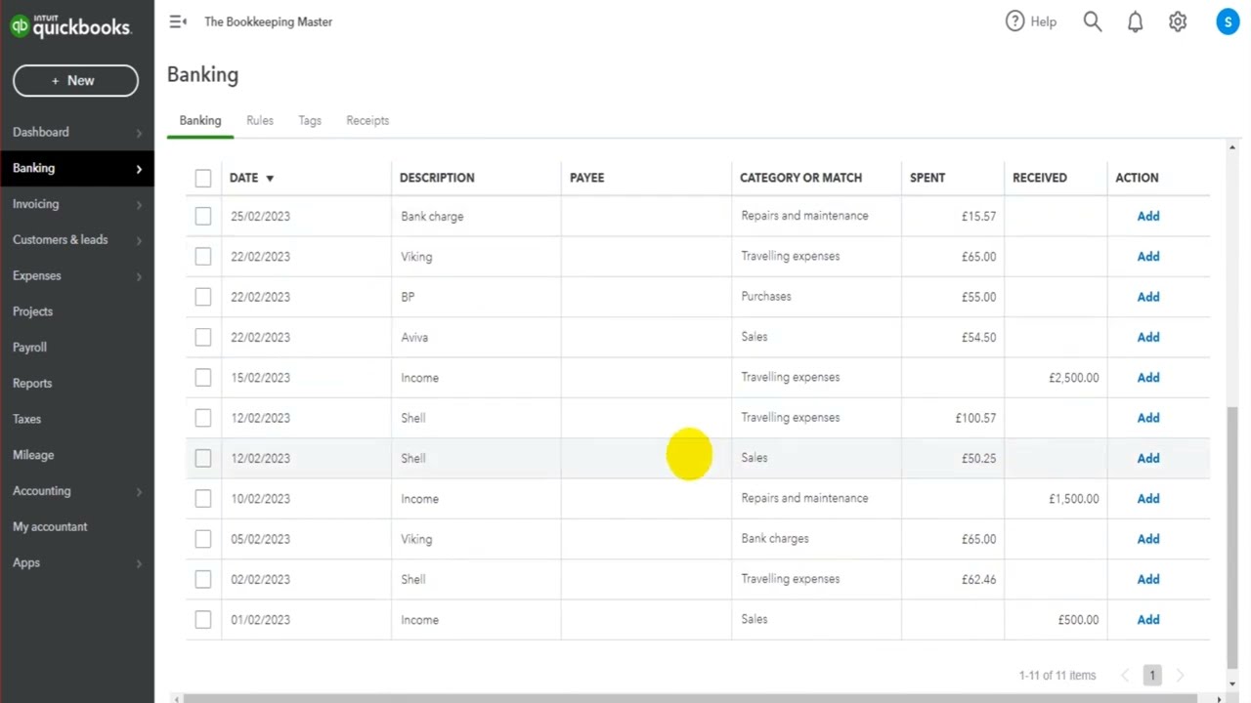Viewport: 1251px width, 703px height.
Task: Check the Shell £50.25 row
Action: [x=202, y=458]
